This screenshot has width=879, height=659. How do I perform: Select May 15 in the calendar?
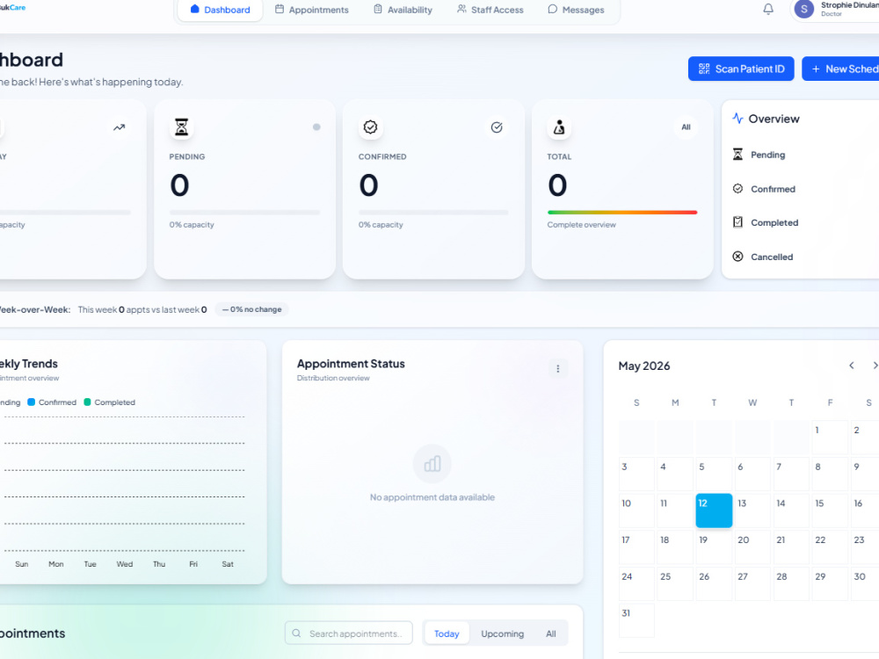coord(830,511)
